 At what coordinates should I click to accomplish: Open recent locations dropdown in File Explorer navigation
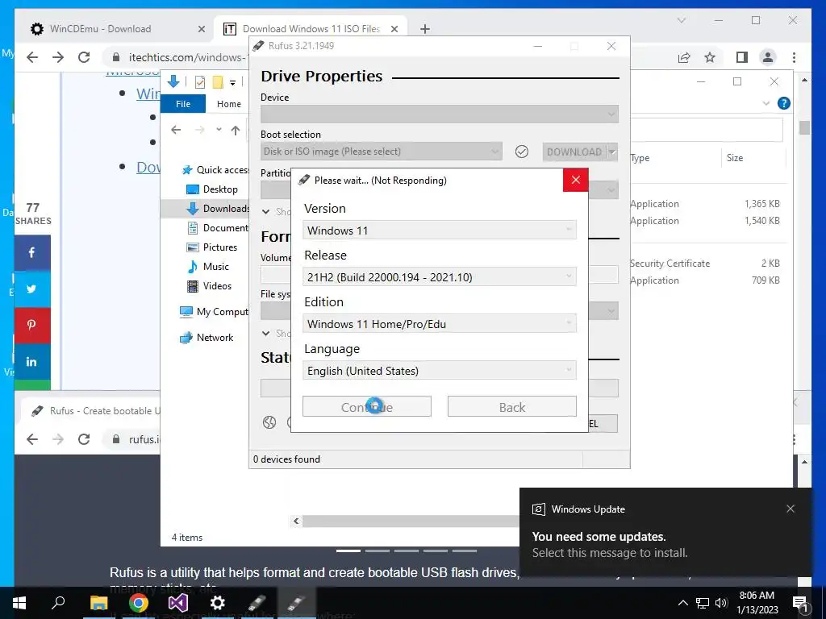click(x=219, y=130)
